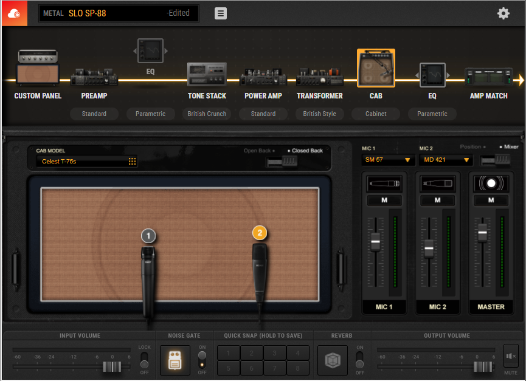
Task: Click Quick Snap slot 8
Action: (297, 368)
